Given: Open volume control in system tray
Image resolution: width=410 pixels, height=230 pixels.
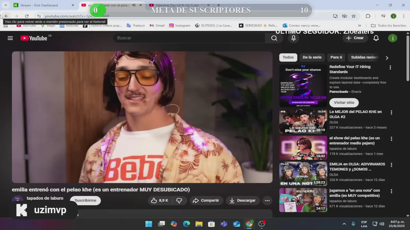Looking at the screenshot, I should pyautogui.click(x=381, y=224).
